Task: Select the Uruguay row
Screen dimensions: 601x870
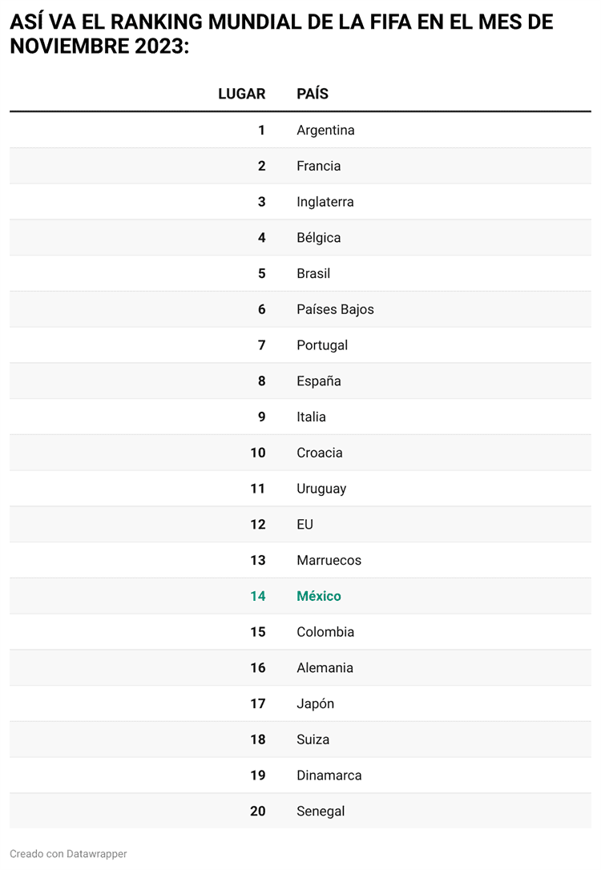Action: coord(300,488)
